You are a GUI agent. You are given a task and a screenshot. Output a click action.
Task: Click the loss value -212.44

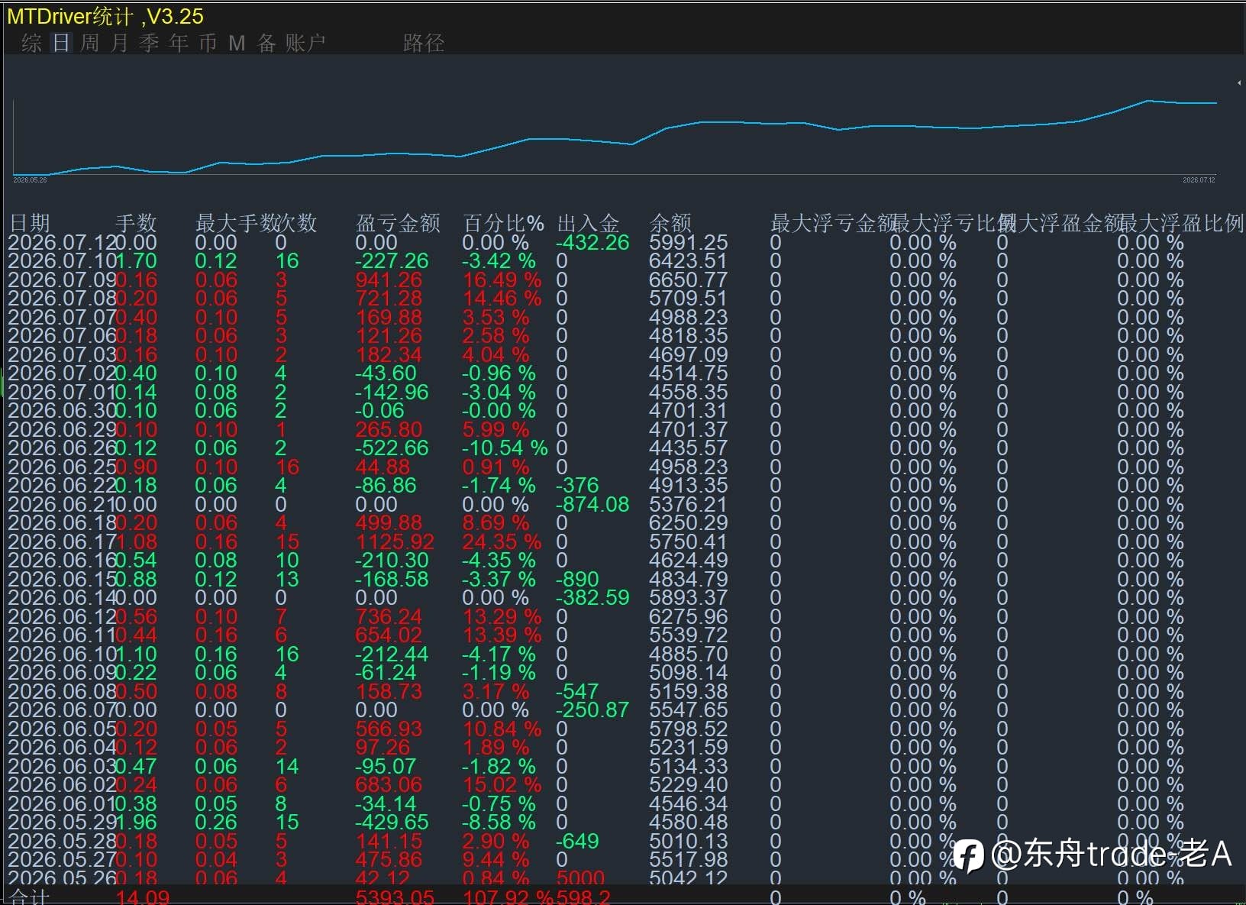click(x=392, y=654)
